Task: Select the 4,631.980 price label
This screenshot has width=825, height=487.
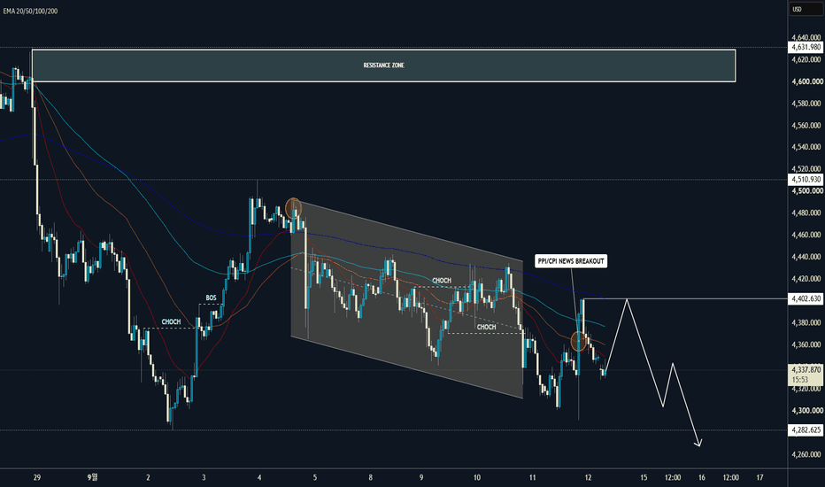Action: (806, 48)
